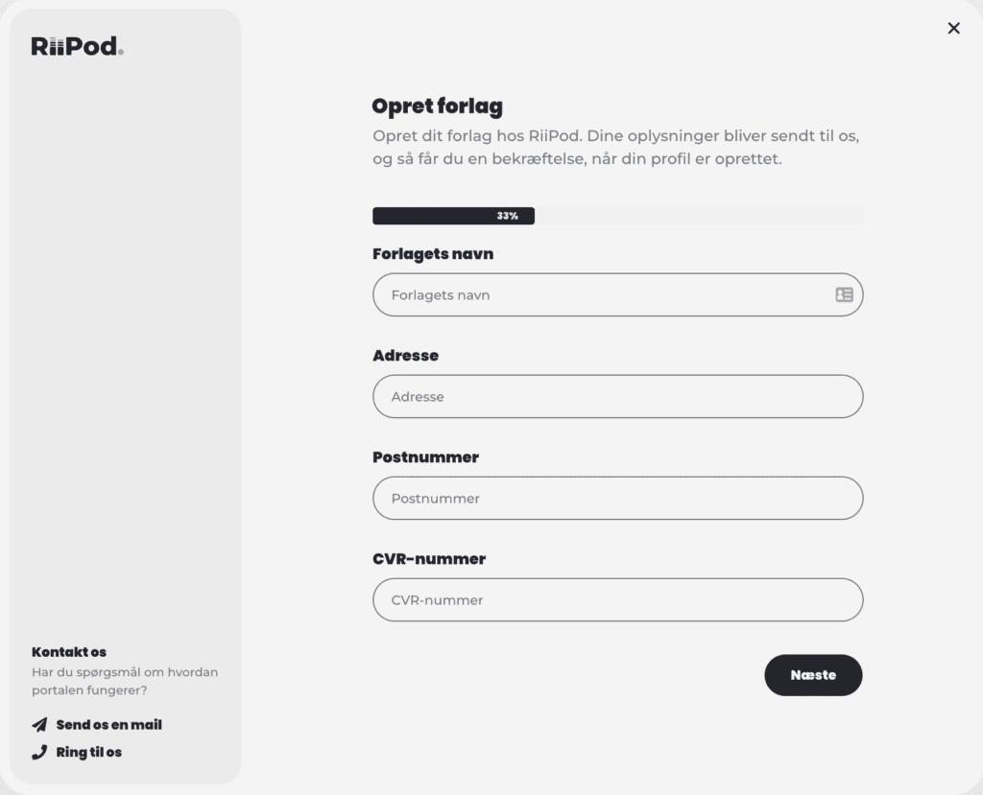Click the 33% progress bar

tap(617, 216)
